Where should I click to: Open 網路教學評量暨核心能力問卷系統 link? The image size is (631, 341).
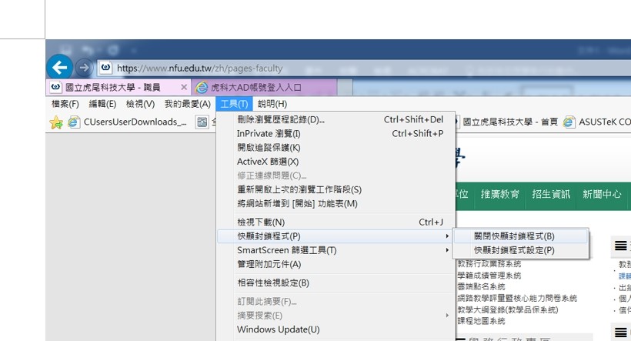(x=517, y=299)
